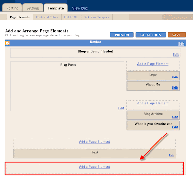193x195 pixels.
Task: Add a Page Element above Blog Archive
Action: [153, 103]
